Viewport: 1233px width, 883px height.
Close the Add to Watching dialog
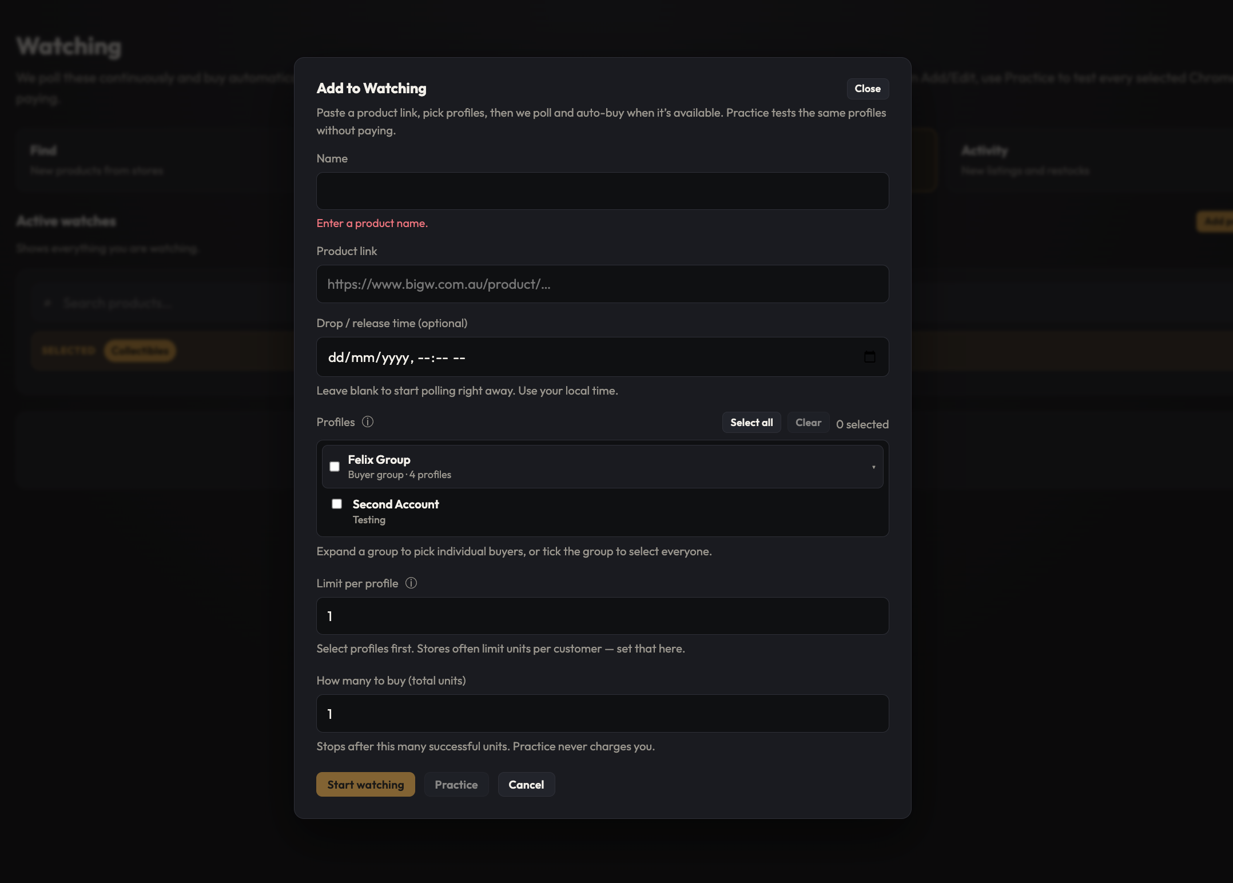(868, 89)
